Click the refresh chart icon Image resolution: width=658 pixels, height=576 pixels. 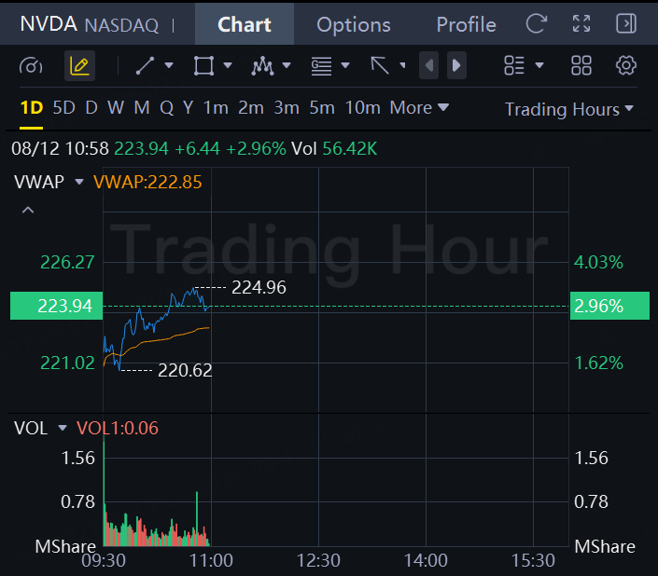coord(537,24)
